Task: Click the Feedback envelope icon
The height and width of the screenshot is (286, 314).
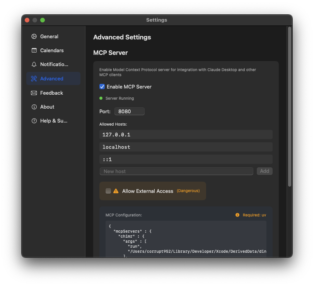Action: point(34,93)
